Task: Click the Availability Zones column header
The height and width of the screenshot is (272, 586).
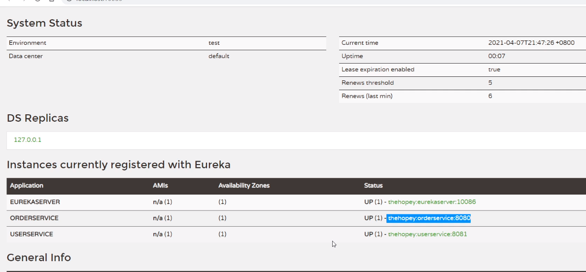Action: coord(244,186)
